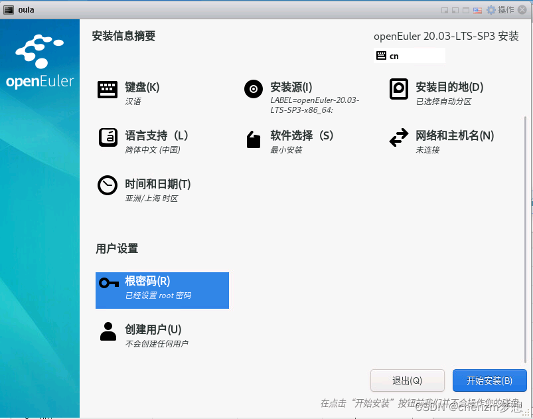Click the arrows icon for 网络和主机名(N)

(399, 137)
